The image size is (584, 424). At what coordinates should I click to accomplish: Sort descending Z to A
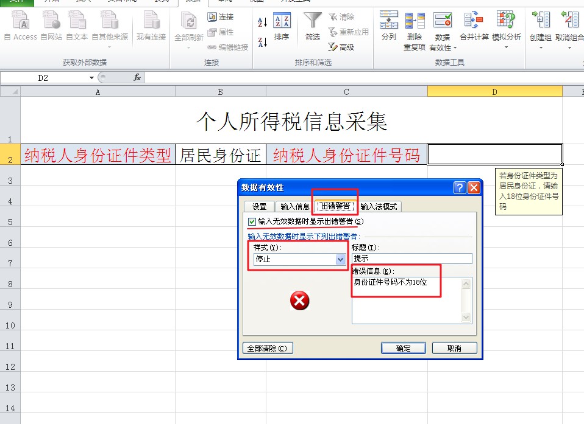tap(263, 42)
